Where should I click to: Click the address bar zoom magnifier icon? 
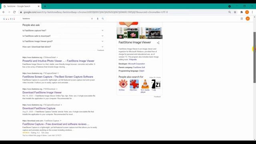click(230, 12)
